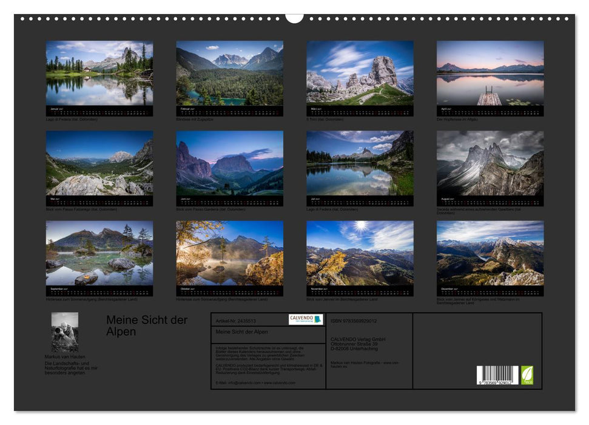This screenshot has width=589, height=425.
Task: Click the copyright notice paragraph in the info box
Action: (x=260, y=353)
